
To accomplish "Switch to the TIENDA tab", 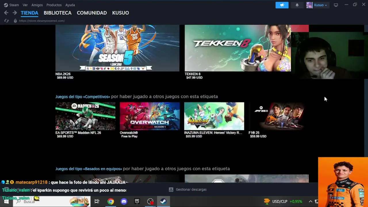I will coord(29,13).
